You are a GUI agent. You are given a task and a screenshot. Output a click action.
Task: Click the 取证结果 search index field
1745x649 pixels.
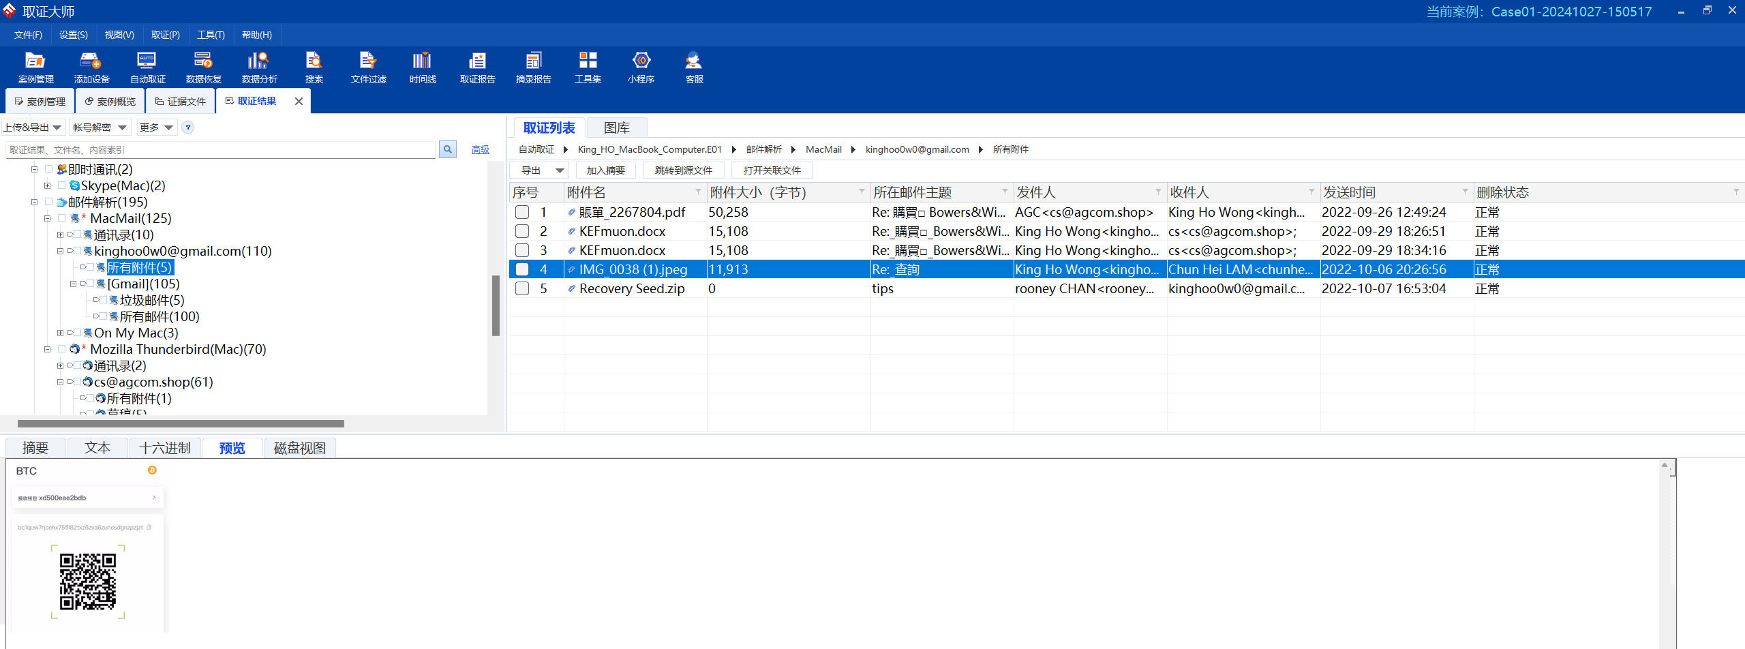pos(221,149)
